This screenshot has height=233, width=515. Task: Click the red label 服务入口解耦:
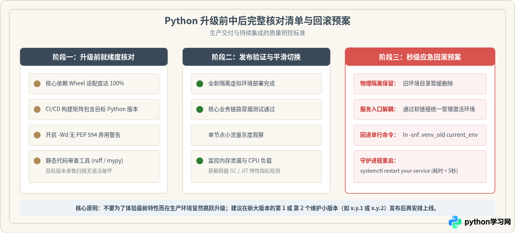(x=378, y=109)
